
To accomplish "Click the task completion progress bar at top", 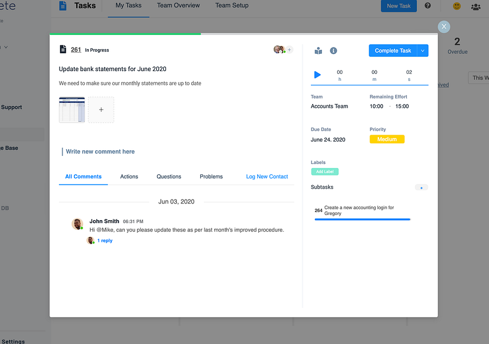I will point(243,34).
